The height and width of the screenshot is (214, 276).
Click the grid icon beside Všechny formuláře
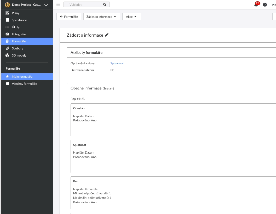click(x=7, y=83)
